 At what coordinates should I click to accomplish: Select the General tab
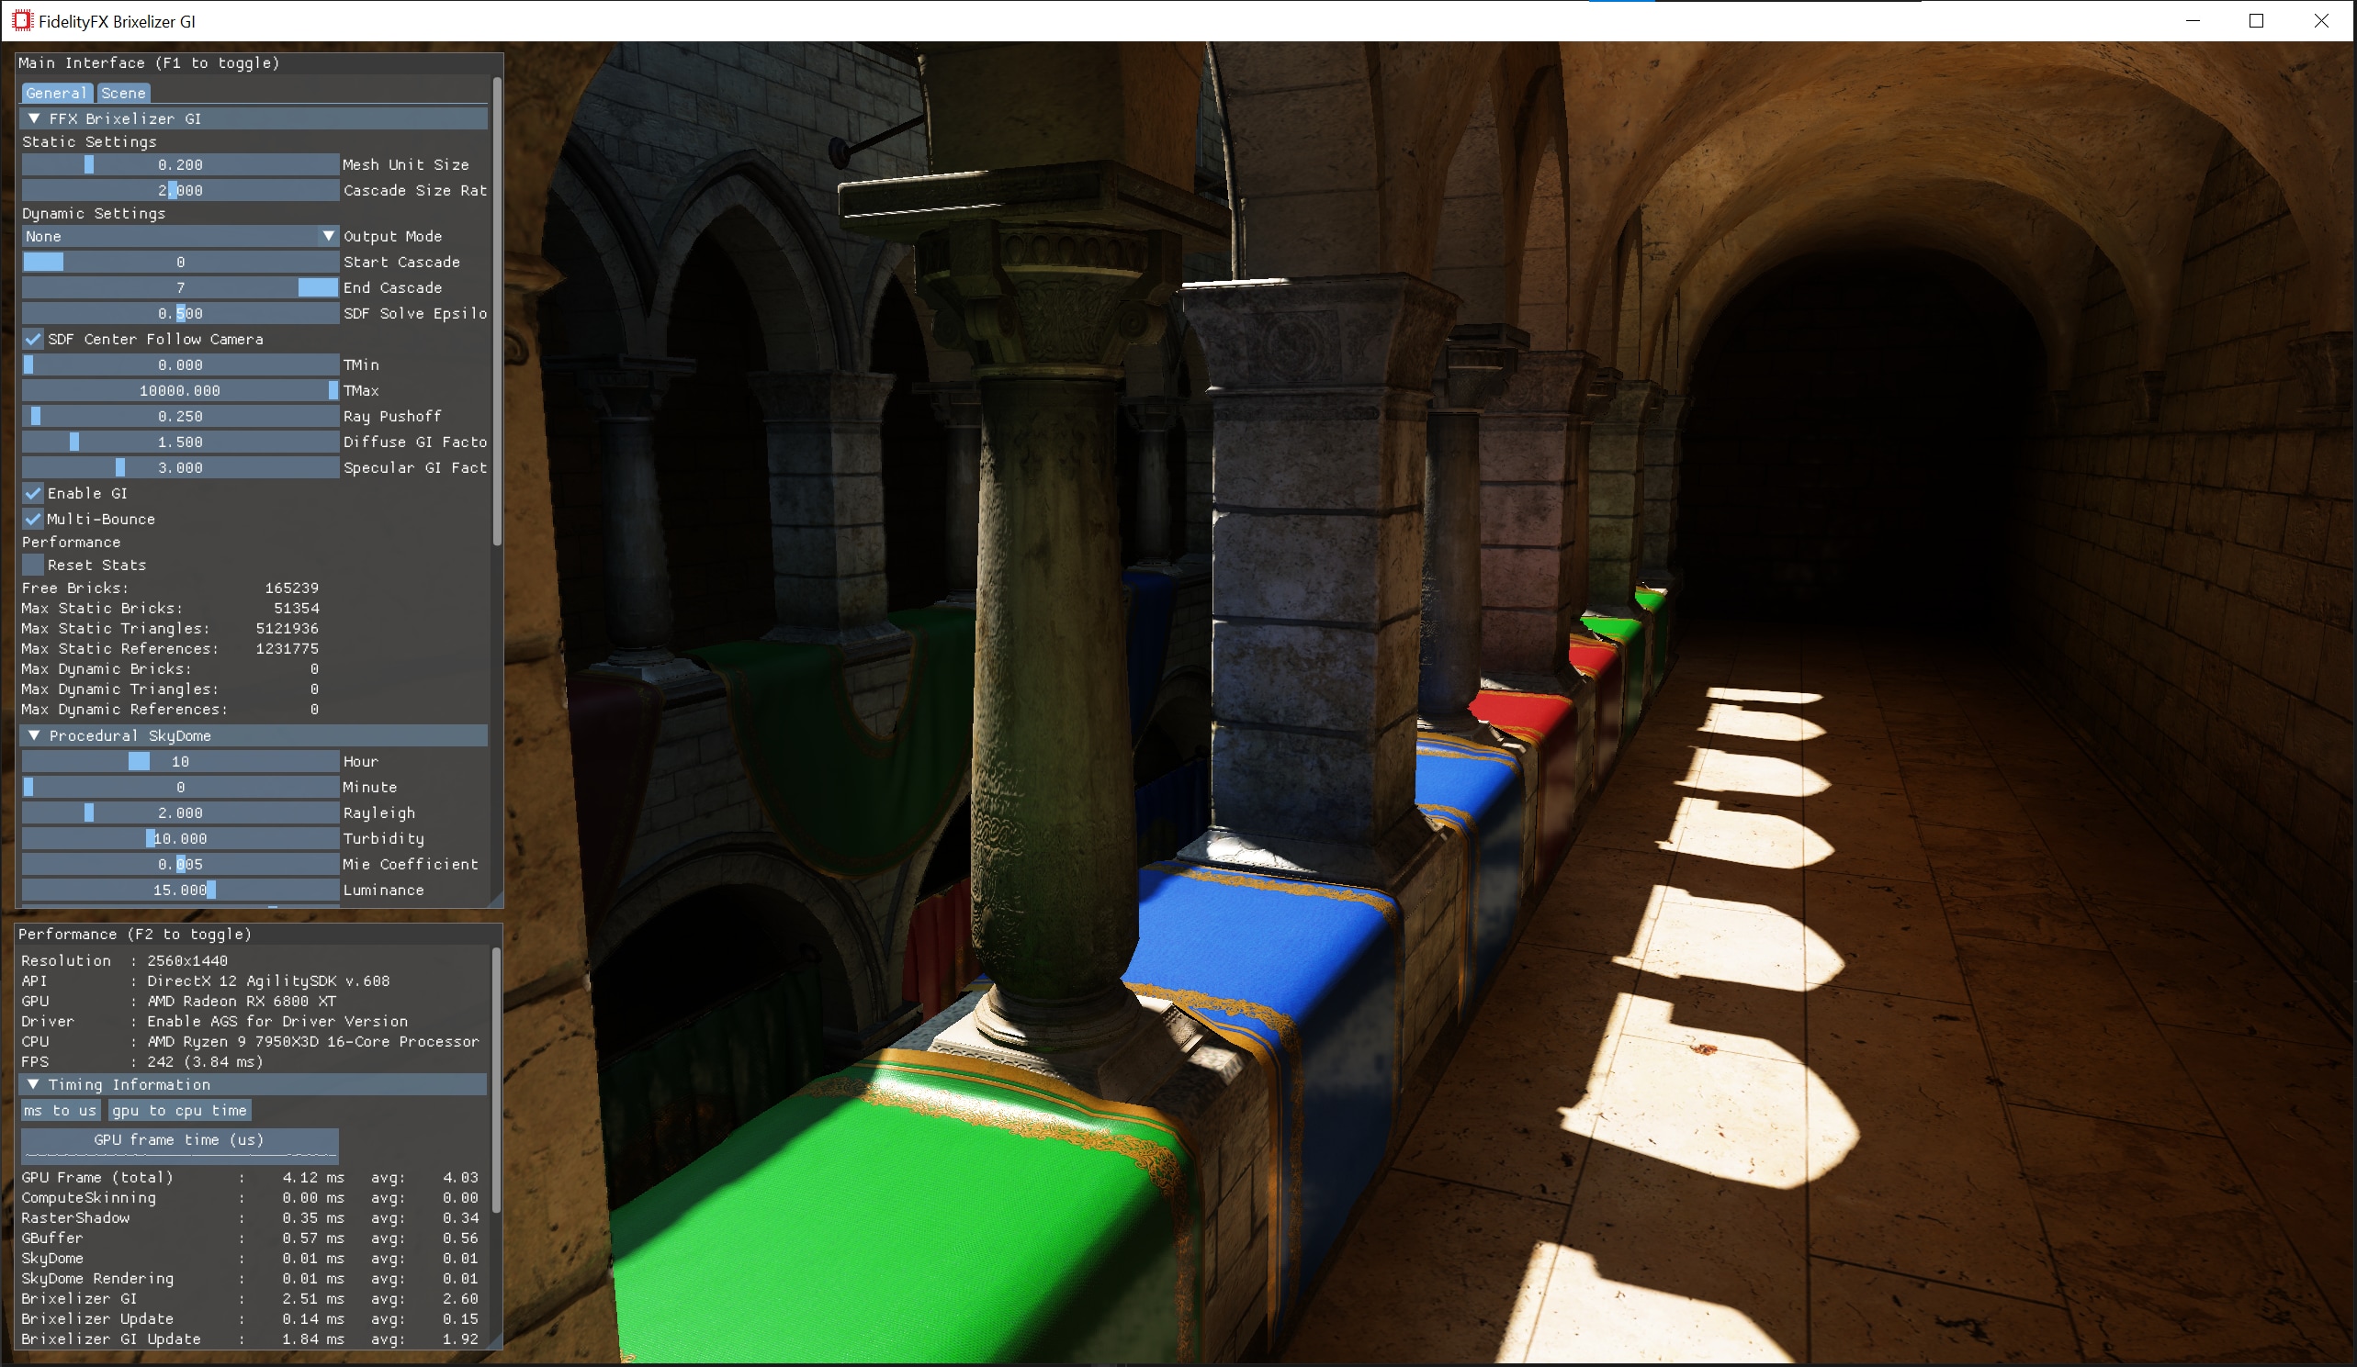tap(56, 94)
